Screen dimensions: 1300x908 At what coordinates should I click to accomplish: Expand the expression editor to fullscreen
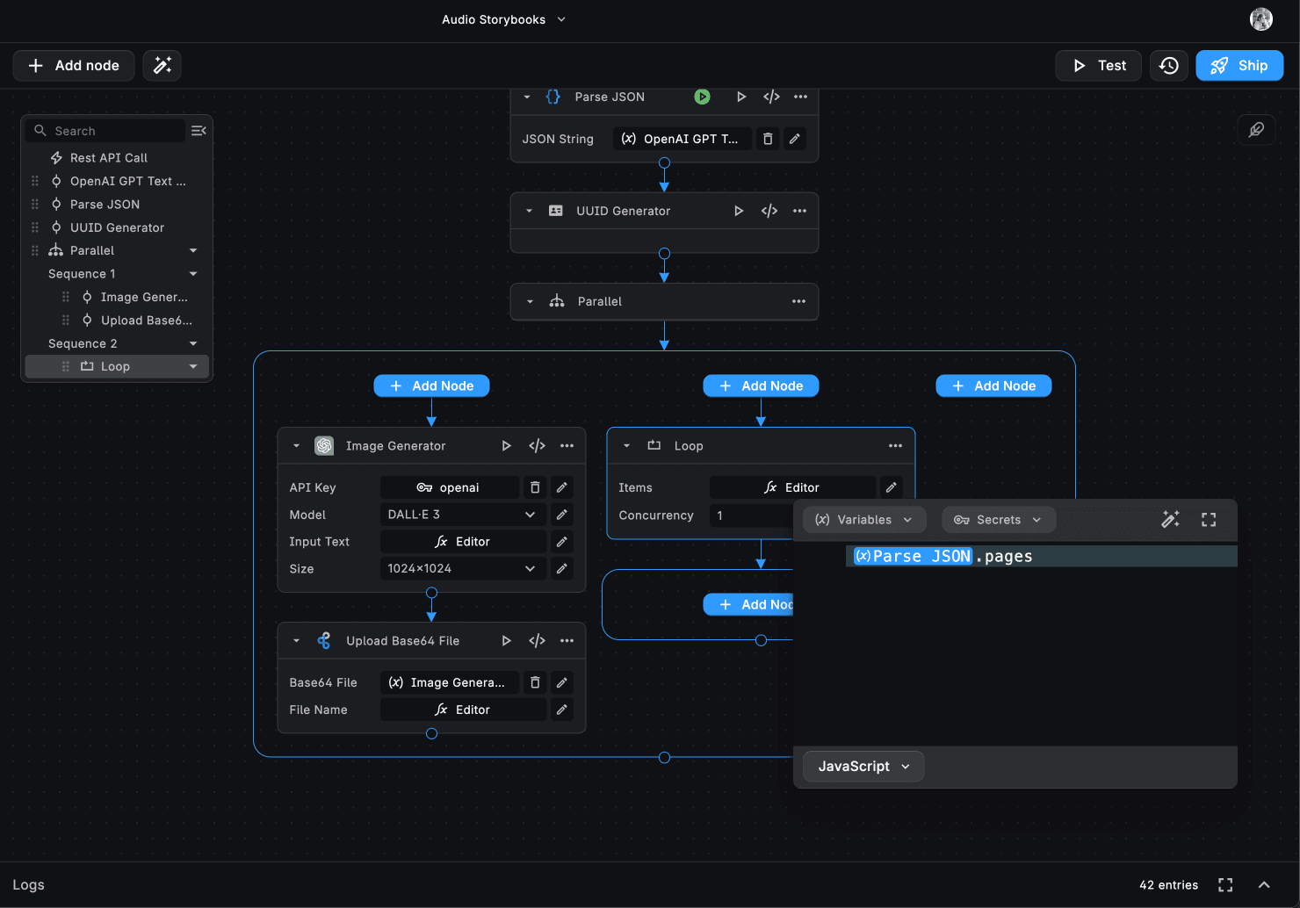tap(1209, 520)
